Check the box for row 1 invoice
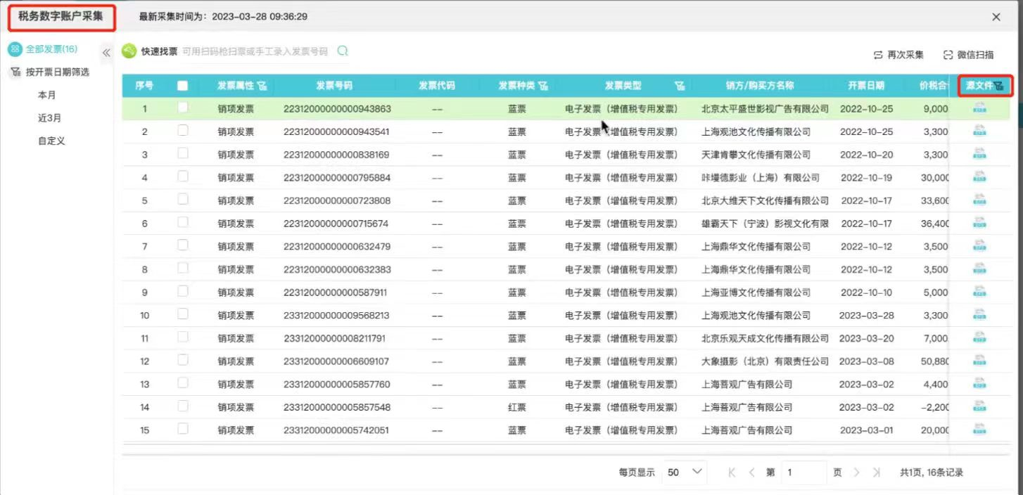The height and width of the screenshot is (495, 1023). click(x=183, y=108)
